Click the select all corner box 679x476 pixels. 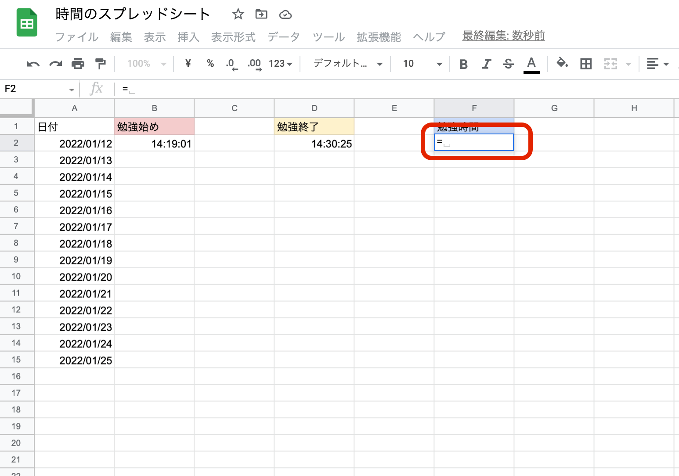[x=17, y=108]
